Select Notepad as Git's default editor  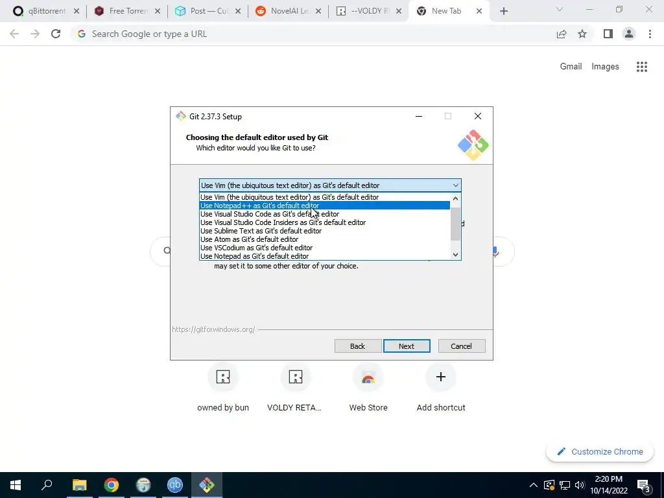pyautogui.click(x=324, y=256)
